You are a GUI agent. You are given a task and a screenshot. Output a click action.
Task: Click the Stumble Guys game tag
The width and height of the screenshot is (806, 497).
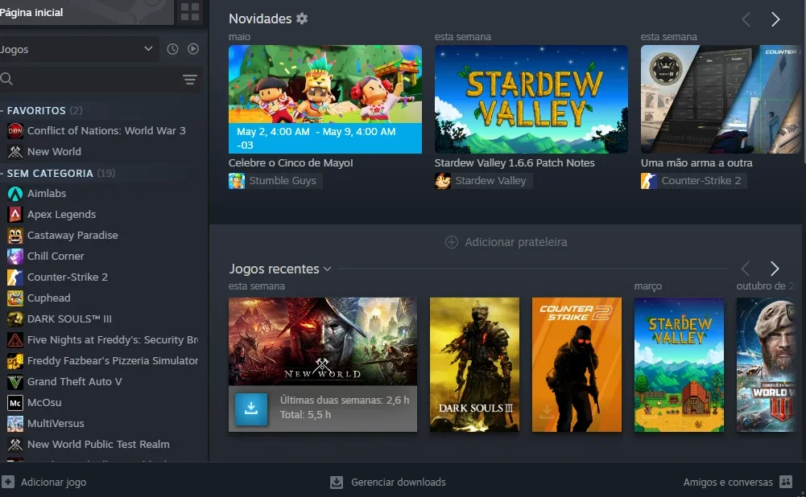coord(275,181)
